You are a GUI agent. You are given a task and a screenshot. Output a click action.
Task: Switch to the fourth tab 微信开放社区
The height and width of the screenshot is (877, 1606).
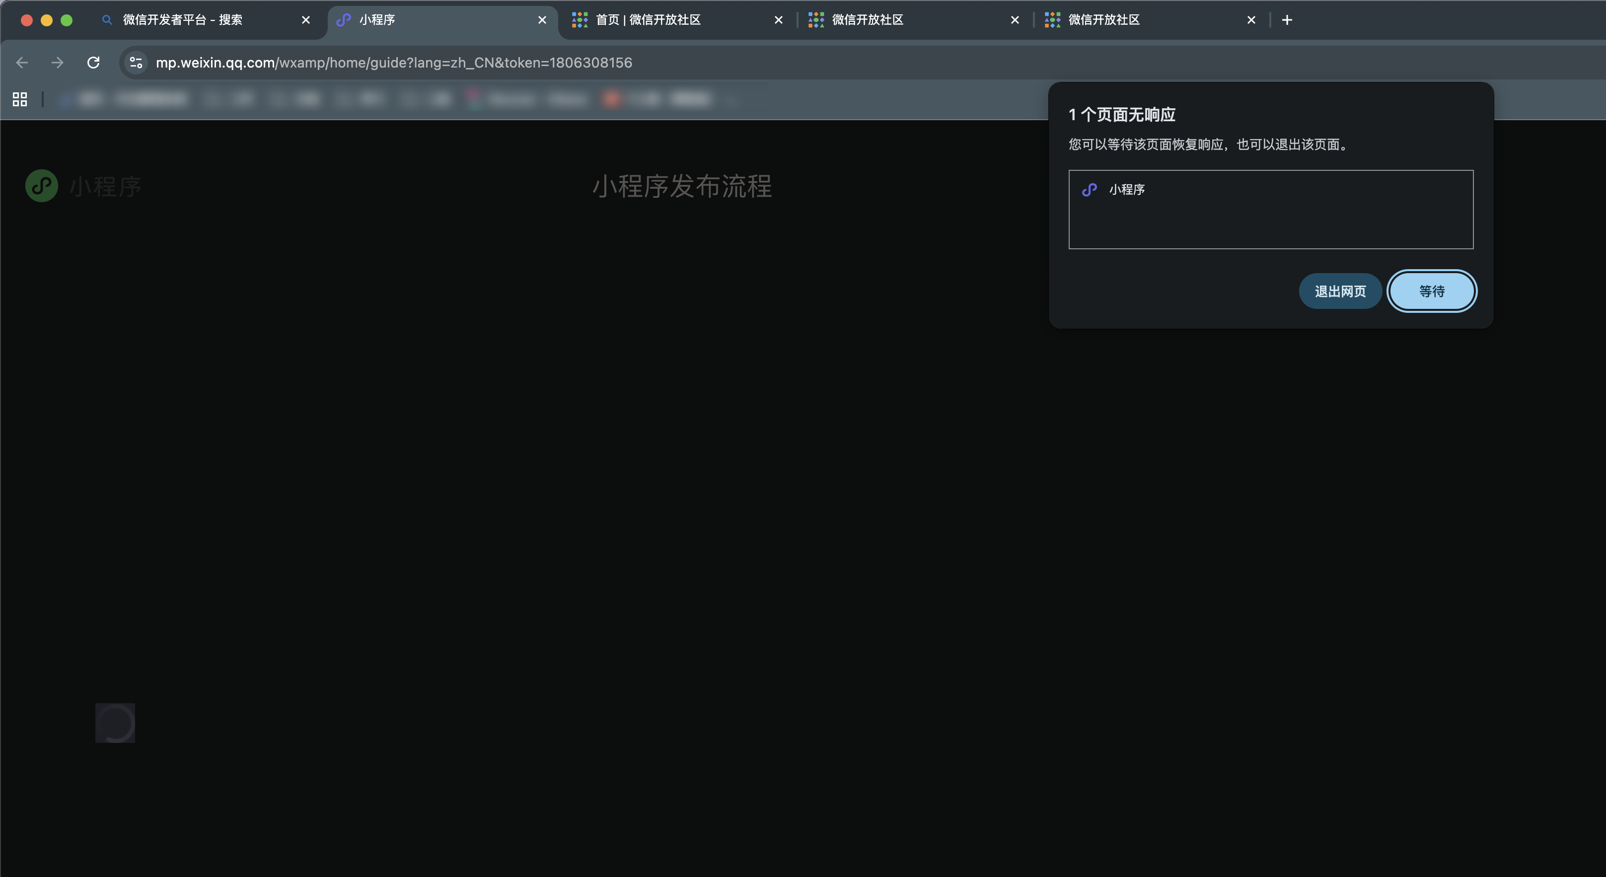867,20
